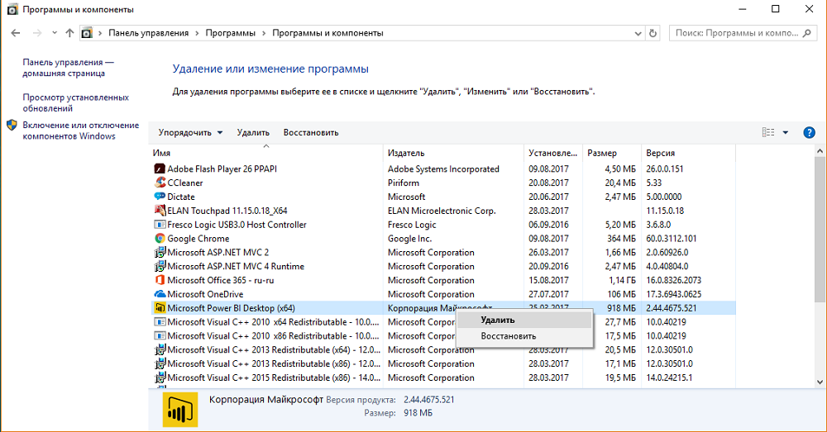The image size is (827, 432).
Task: Click the CCleaner program icon
Action: [160, 183]
